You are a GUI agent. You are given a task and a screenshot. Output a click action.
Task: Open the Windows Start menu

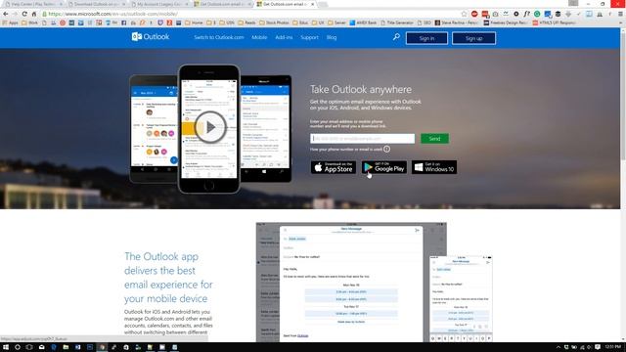coord(6,347)
